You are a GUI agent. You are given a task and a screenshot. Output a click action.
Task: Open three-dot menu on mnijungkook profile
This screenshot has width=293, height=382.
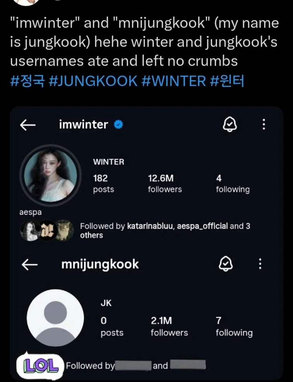pos(260,264)
